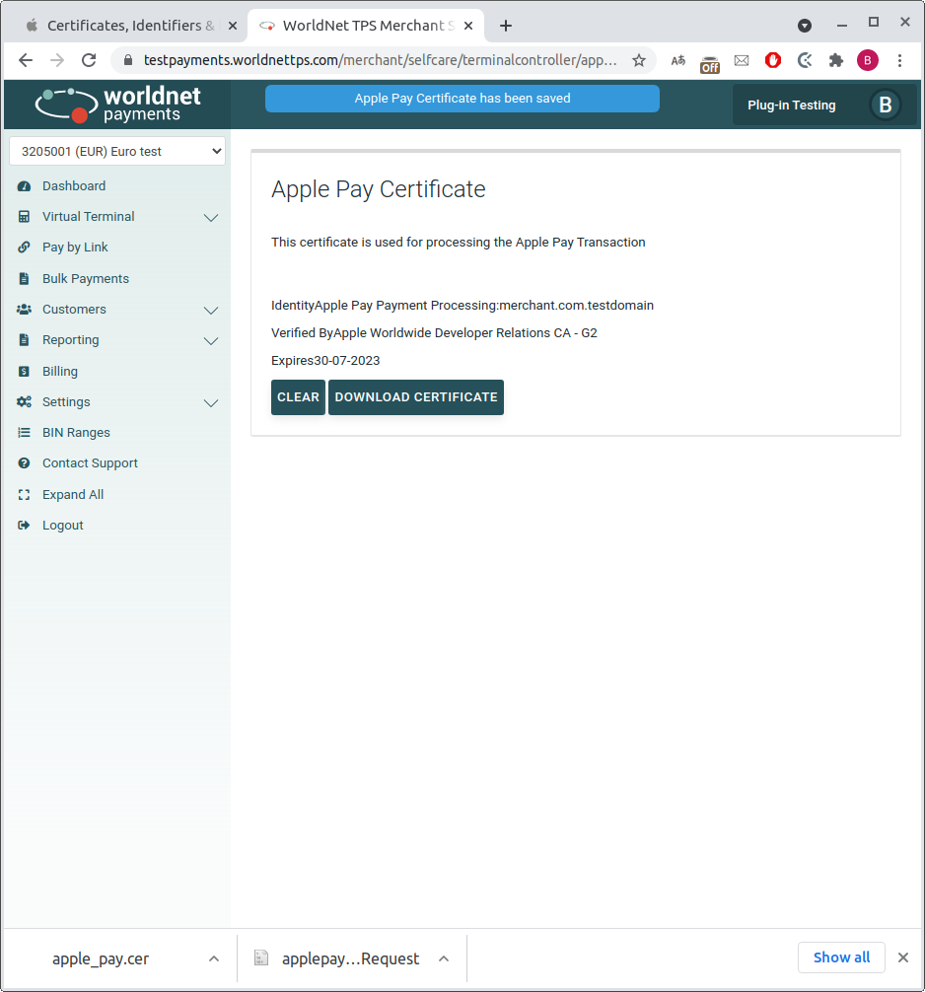925x992 pixels.
Task: Expand the Settings submenu chevron
Action: 210,403
